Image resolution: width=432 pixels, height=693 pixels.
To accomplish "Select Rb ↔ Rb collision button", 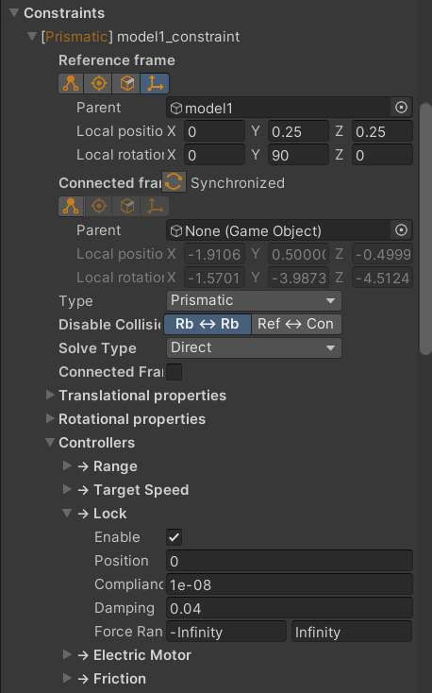I will [208, 324].
